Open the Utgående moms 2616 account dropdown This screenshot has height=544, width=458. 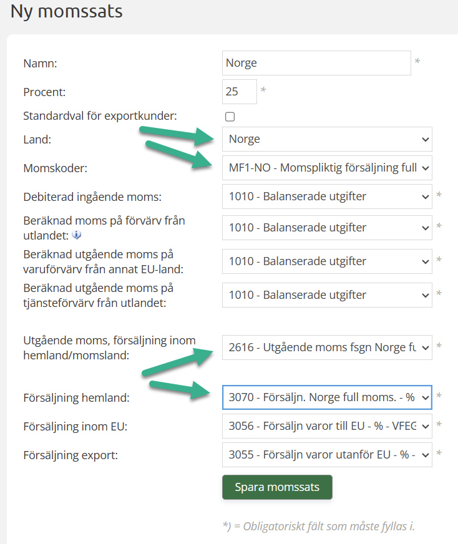[326, 347]
